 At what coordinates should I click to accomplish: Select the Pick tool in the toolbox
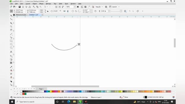tap(11, 16)
